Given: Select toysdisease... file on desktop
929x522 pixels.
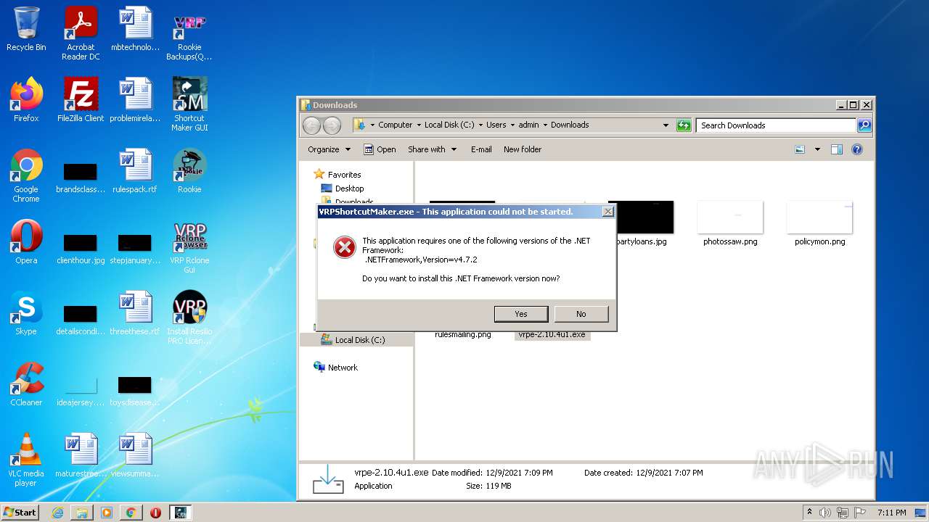Looking at the screenshot, I should coord(135,390).
